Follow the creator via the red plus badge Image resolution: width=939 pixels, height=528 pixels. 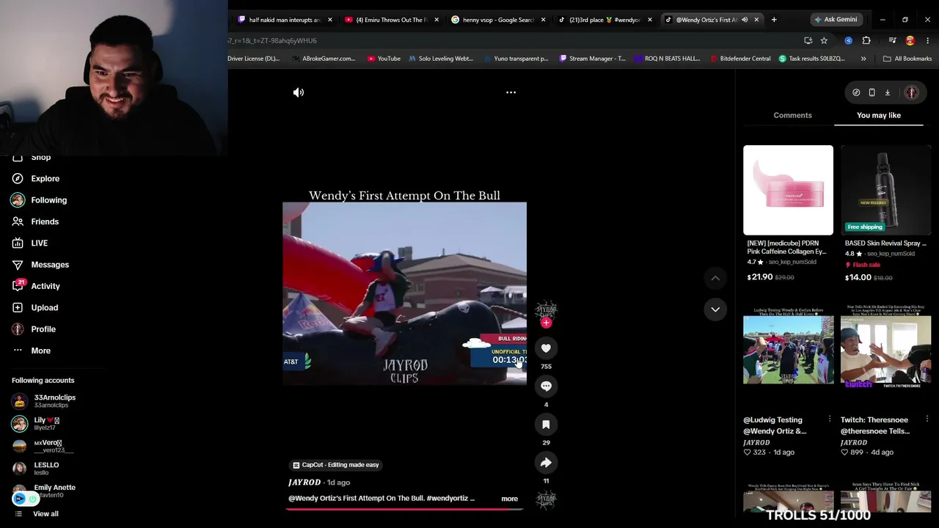(x=546, y=323)
